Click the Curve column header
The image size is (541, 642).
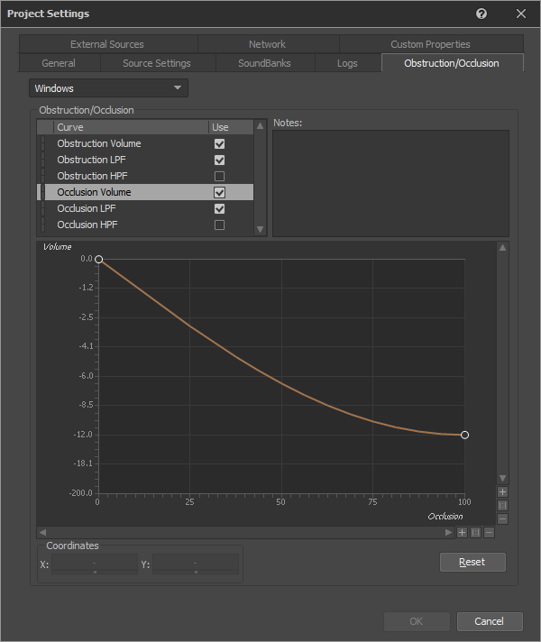pos(131,127)
